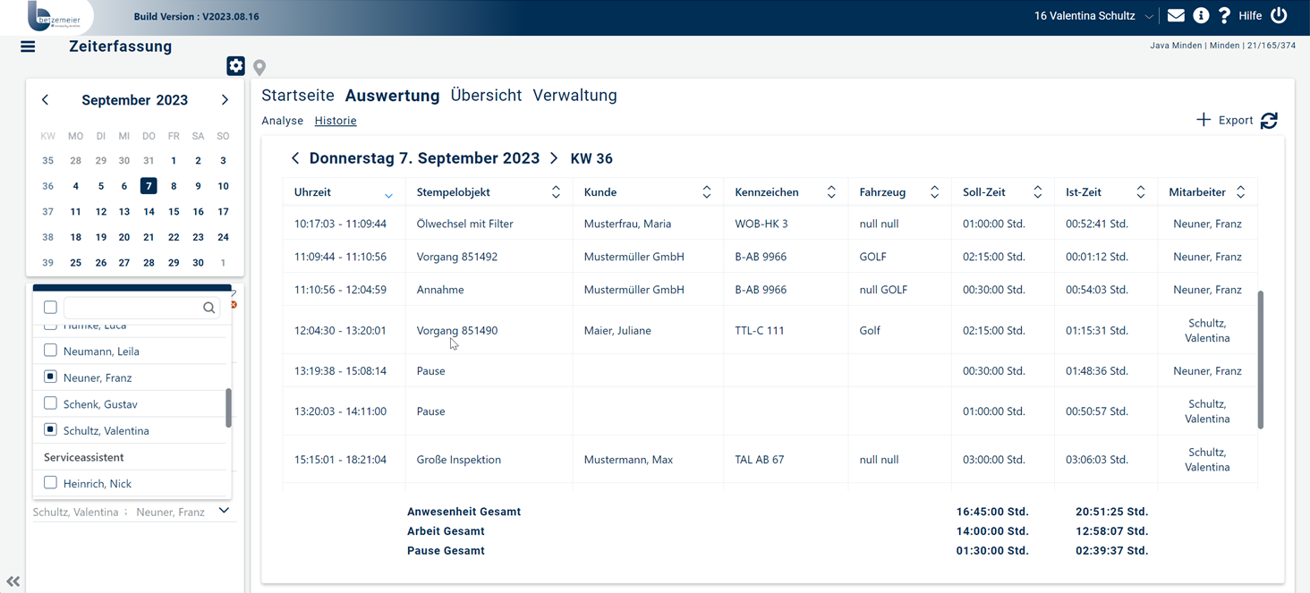Viewport: 1310px width, 593px height.
Task: Click the betzemeier logo
Action: pyautogui.click(x=54, y=16)
